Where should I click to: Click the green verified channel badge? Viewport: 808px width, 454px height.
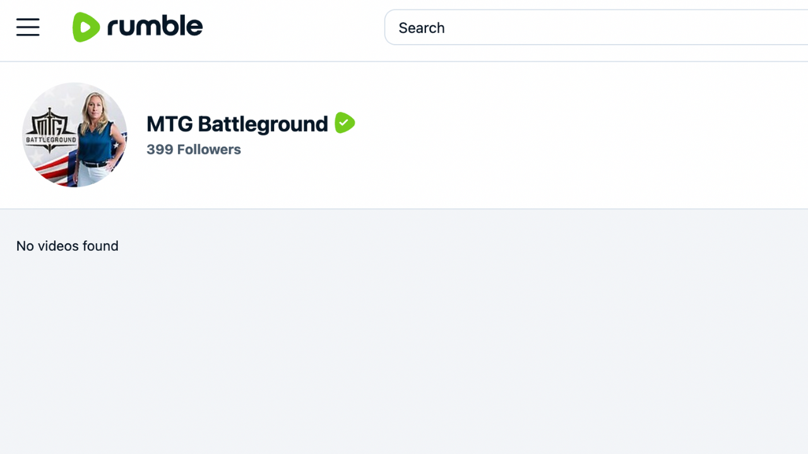coord(345,122)
